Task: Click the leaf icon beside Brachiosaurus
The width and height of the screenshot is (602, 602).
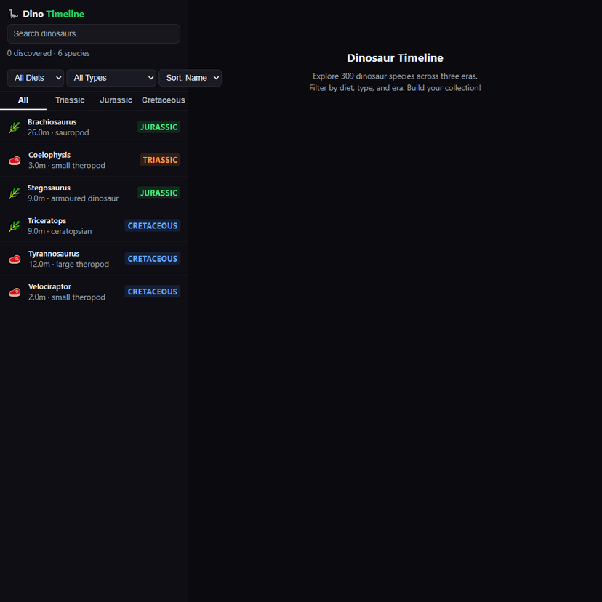Action: click(15, 127)
